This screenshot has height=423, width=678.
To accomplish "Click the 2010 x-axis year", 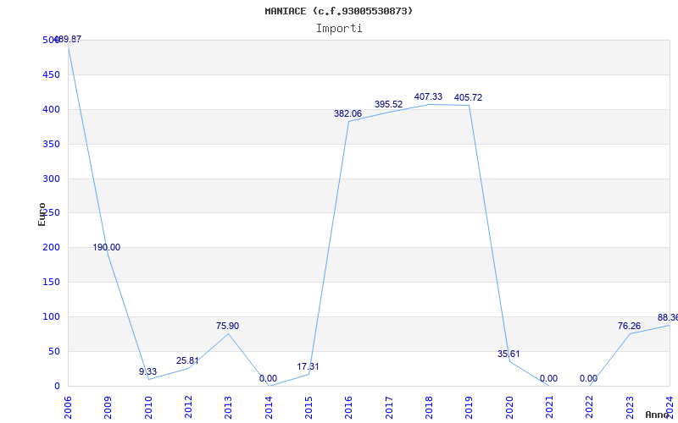I will pyautogui.click(x=148, y=408).
